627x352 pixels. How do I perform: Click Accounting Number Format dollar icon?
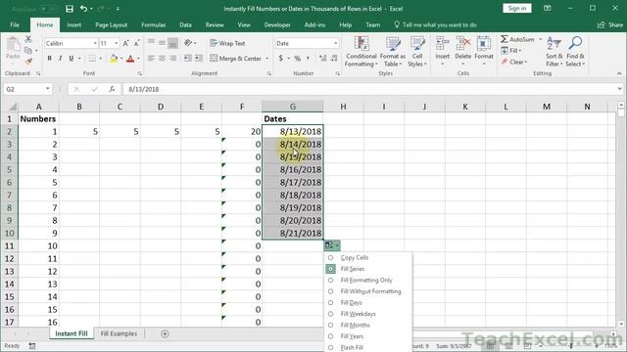pos(281,59)
